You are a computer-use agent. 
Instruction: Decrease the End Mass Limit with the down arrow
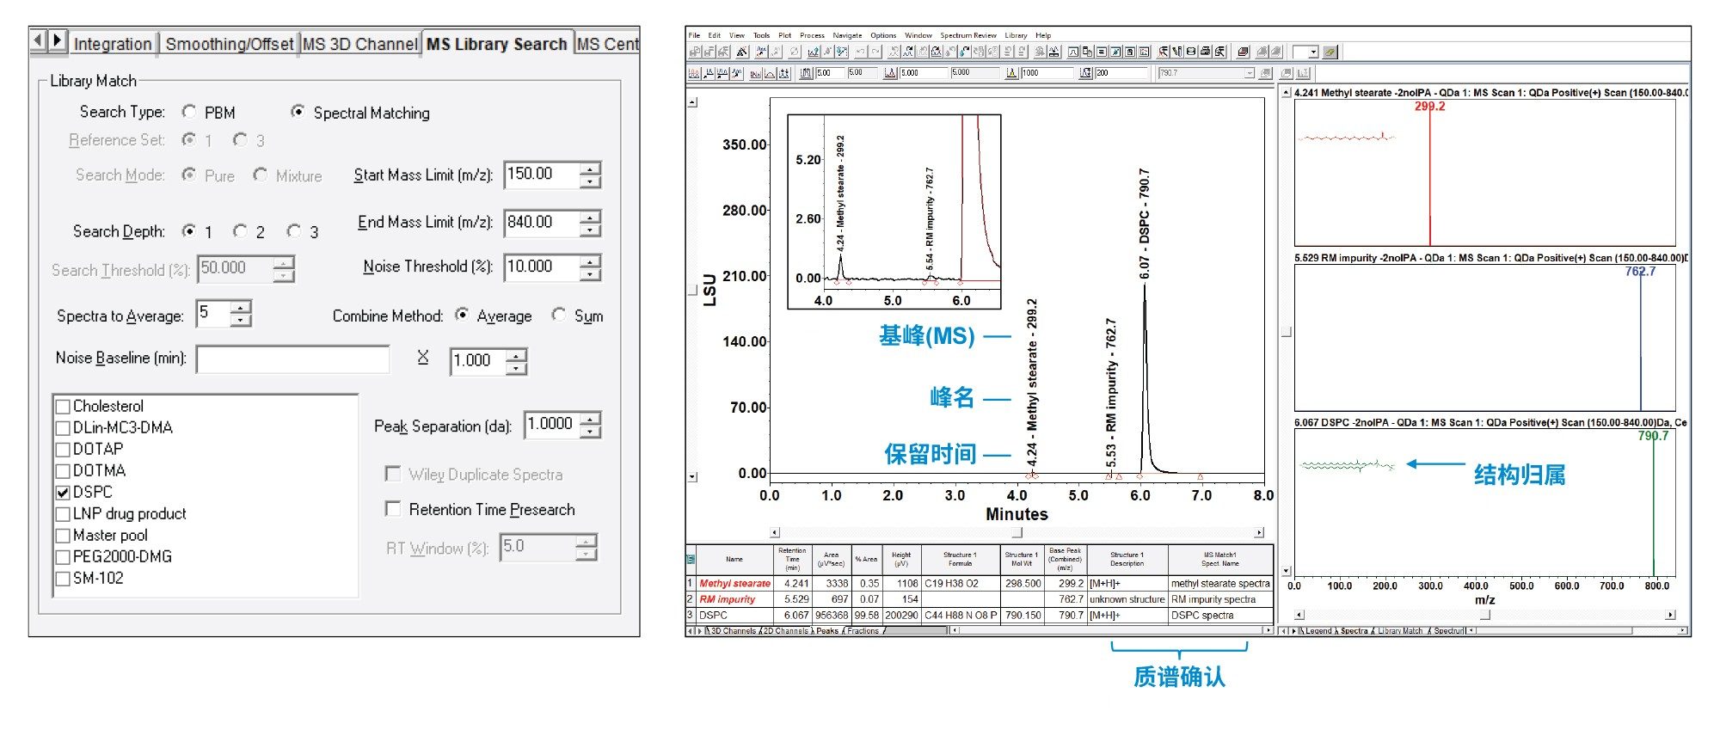click(x=590, y=230)
